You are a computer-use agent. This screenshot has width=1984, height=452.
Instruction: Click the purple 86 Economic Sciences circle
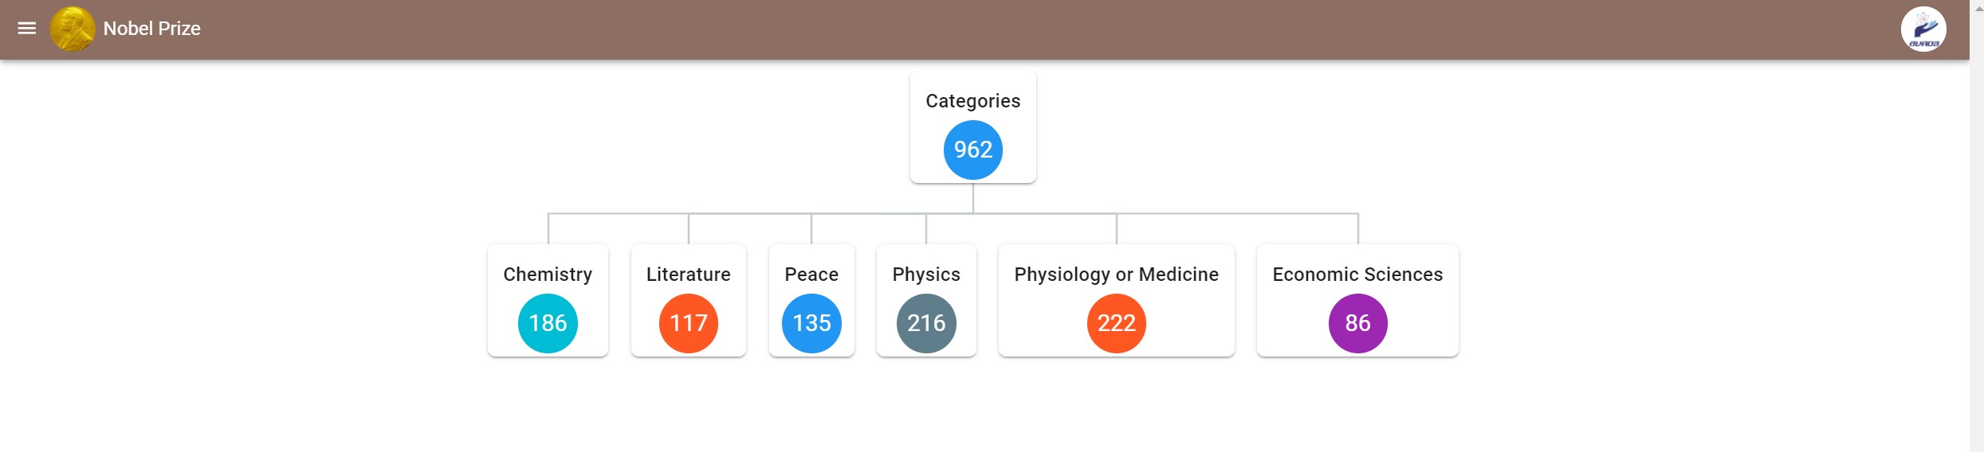1357,323
